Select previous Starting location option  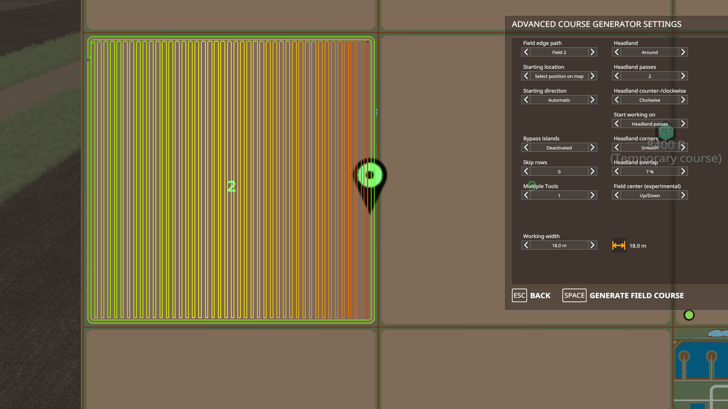tap(526, 76)
